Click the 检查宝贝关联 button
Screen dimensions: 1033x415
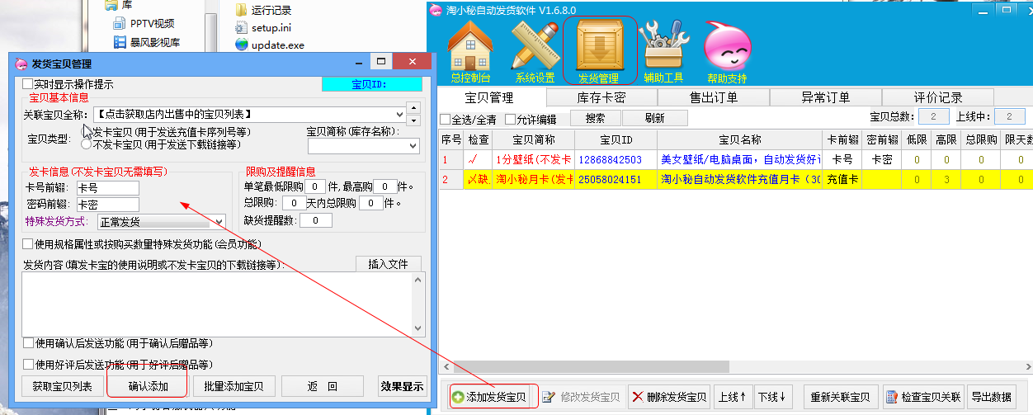point(922,397)
